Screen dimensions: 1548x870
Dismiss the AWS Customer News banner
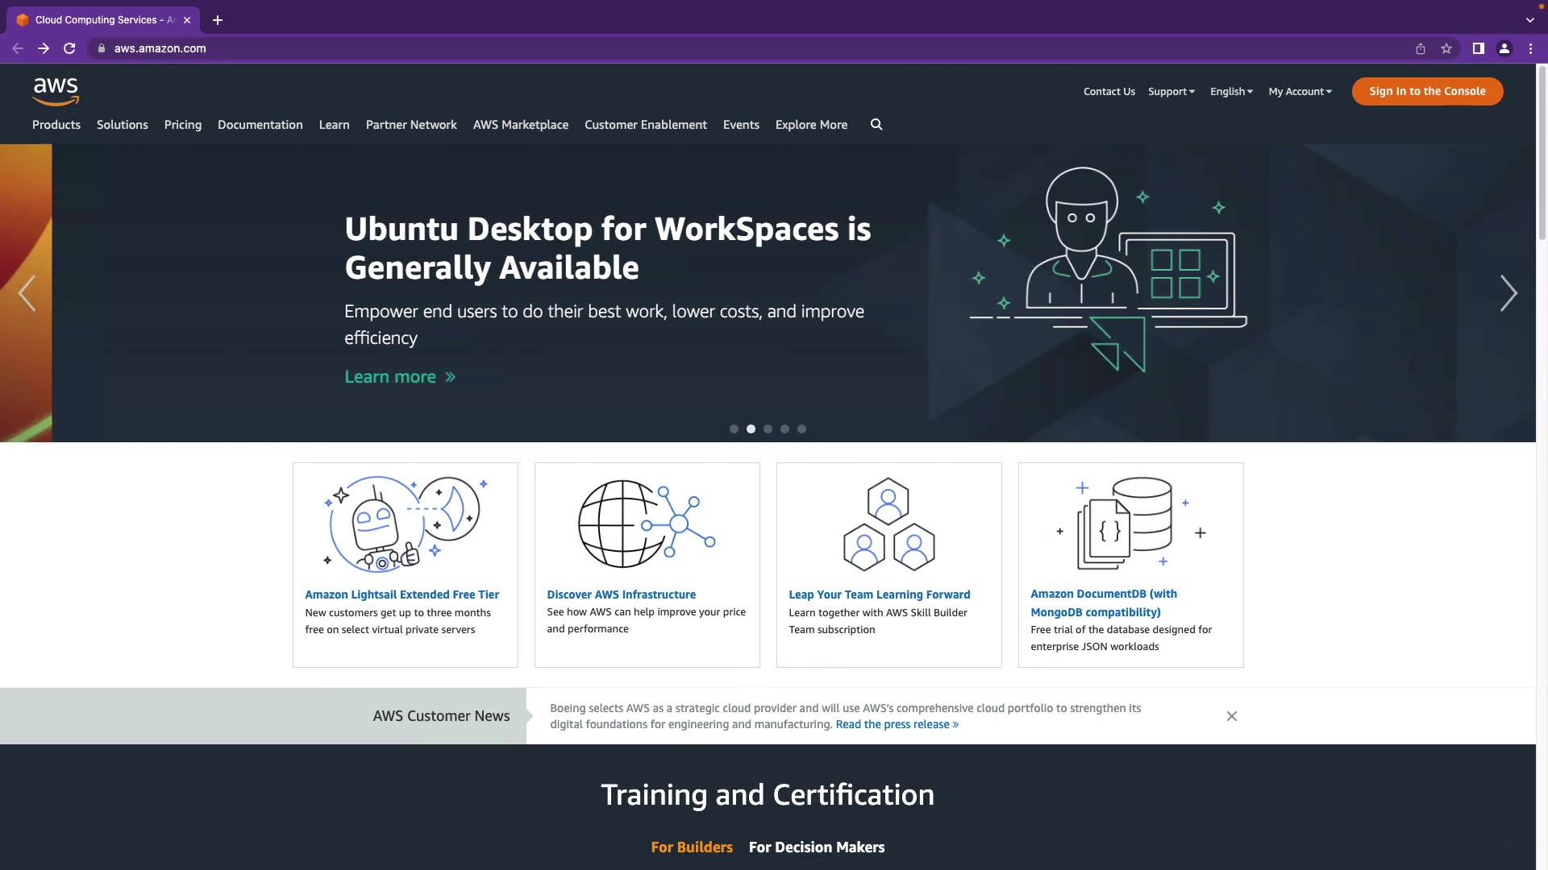[x=1231, y=716]
